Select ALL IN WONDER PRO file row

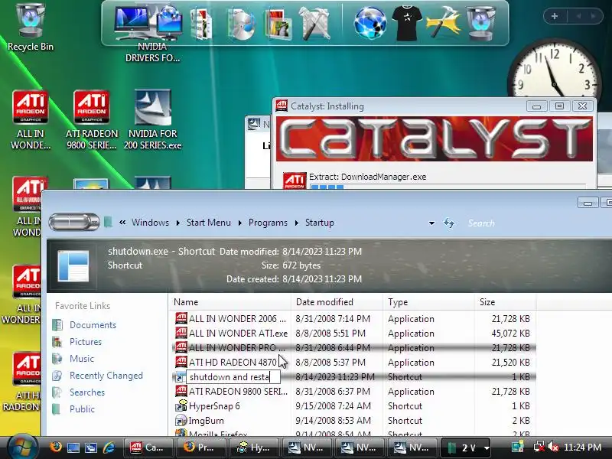354,348
